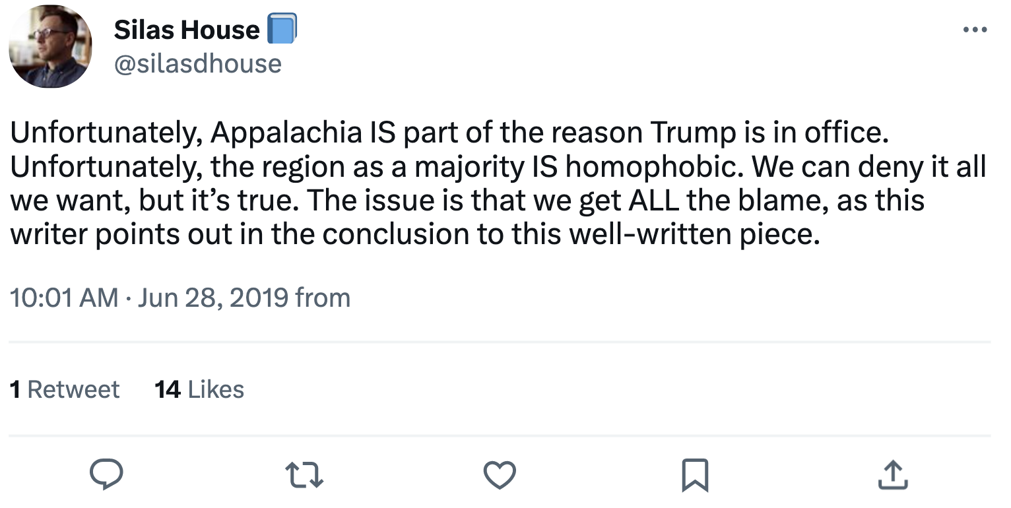Open the reply speech bubble icon

[106, 475]
